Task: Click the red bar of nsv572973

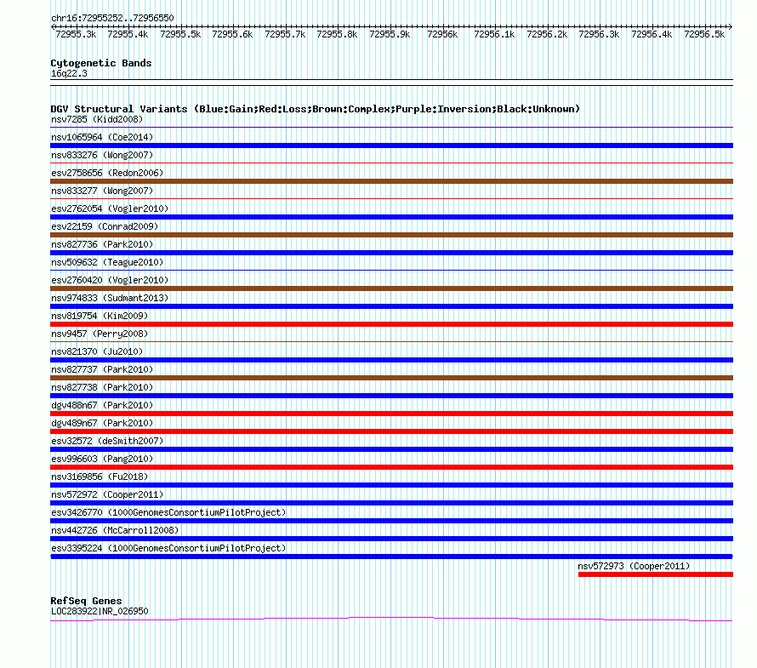Action: pyautogui.click(x=656, y=574)
